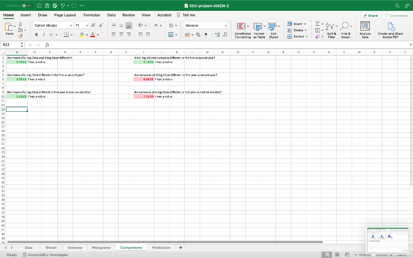Click the Comments button
Image resolution: width=413 pixels, height=258 pixels.
(396, 16)
